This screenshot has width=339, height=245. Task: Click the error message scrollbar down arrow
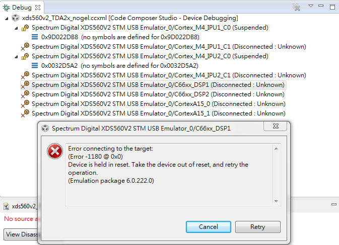tap(277, 201)
